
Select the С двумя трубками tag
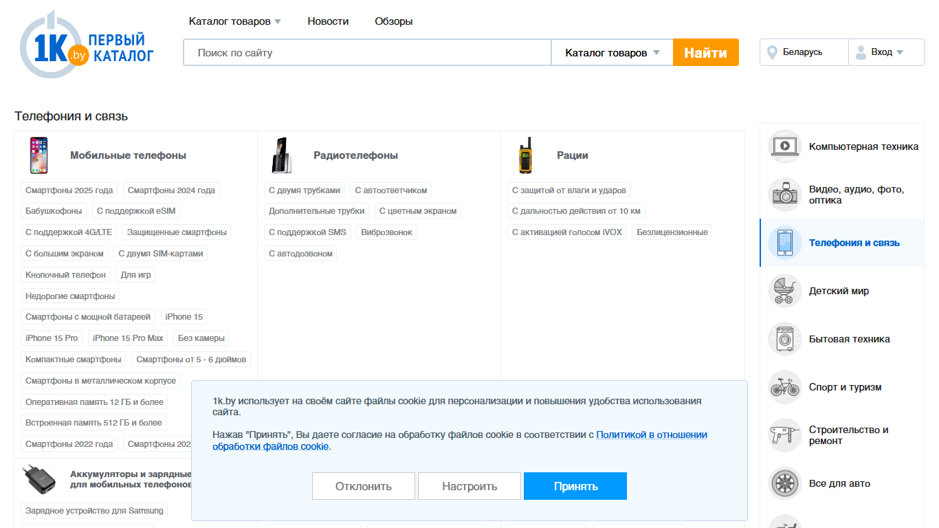305,190
